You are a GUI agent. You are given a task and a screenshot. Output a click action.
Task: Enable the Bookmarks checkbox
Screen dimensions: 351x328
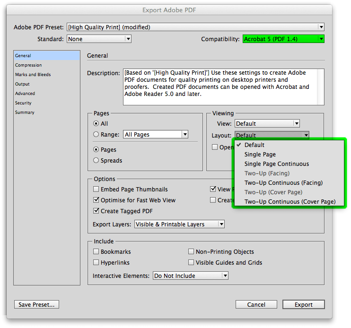(x=96, y=251)
